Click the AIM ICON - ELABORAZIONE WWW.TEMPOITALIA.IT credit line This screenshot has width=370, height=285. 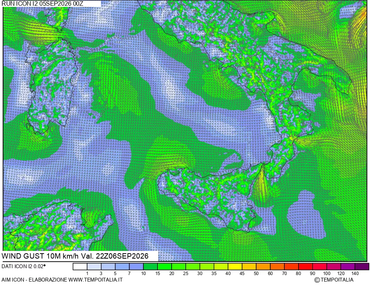[62, 280]
